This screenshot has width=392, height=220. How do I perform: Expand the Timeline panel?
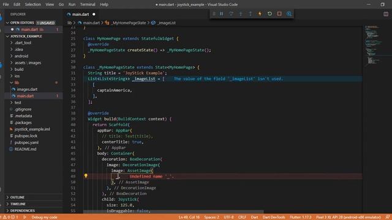(x=18, y=204)
